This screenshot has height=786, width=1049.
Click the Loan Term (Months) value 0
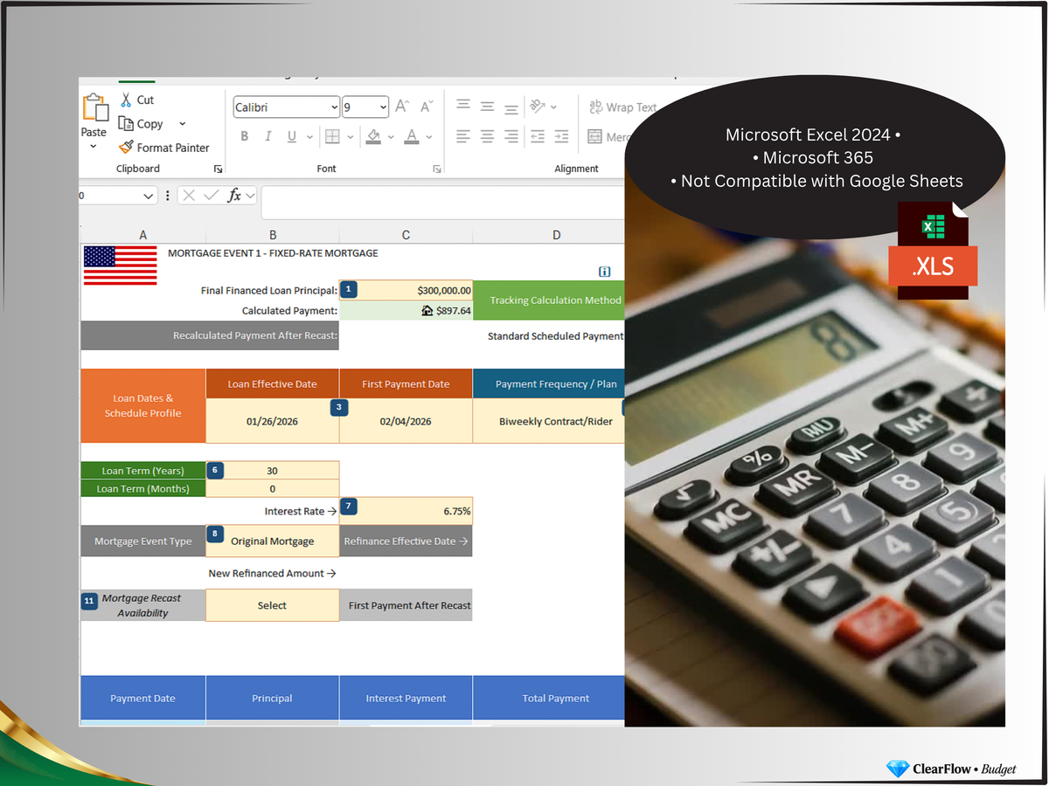(x=273, y=489)
